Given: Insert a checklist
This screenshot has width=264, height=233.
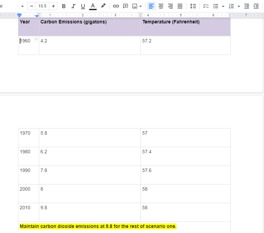Looking at the screenshot, I should click(206, 6).
